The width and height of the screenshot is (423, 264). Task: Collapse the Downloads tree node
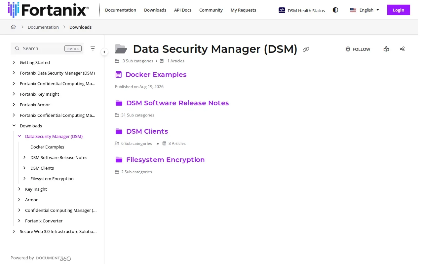14,126
